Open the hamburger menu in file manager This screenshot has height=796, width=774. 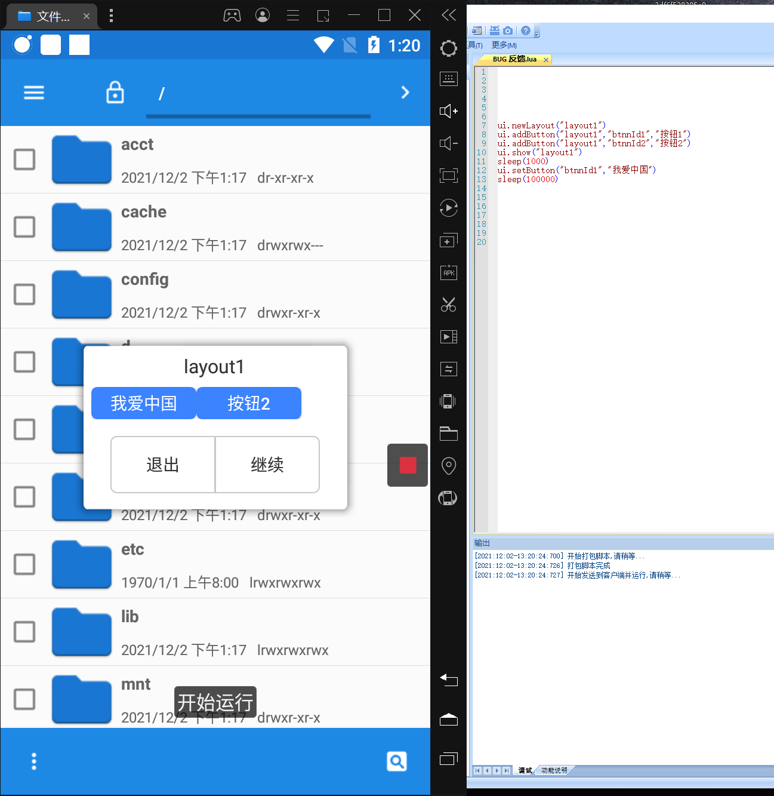[x=34, y=93]
